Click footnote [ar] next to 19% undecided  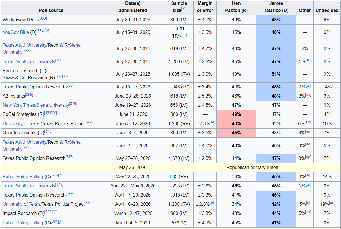[332, 203]
